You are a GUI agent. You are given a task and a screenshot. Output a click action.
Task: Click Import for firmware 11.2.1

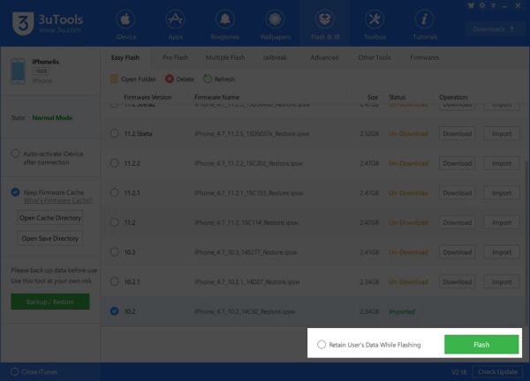[x=502, y=193]
